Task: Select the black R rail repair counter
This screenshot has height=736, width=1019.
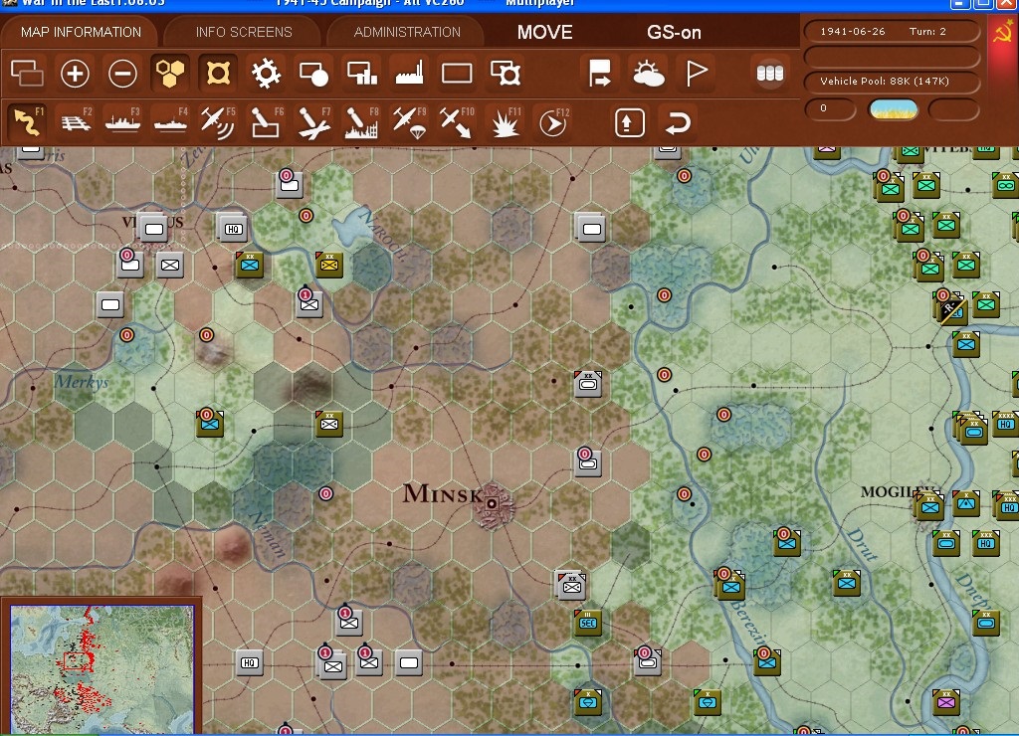Action: coord(950,308)
